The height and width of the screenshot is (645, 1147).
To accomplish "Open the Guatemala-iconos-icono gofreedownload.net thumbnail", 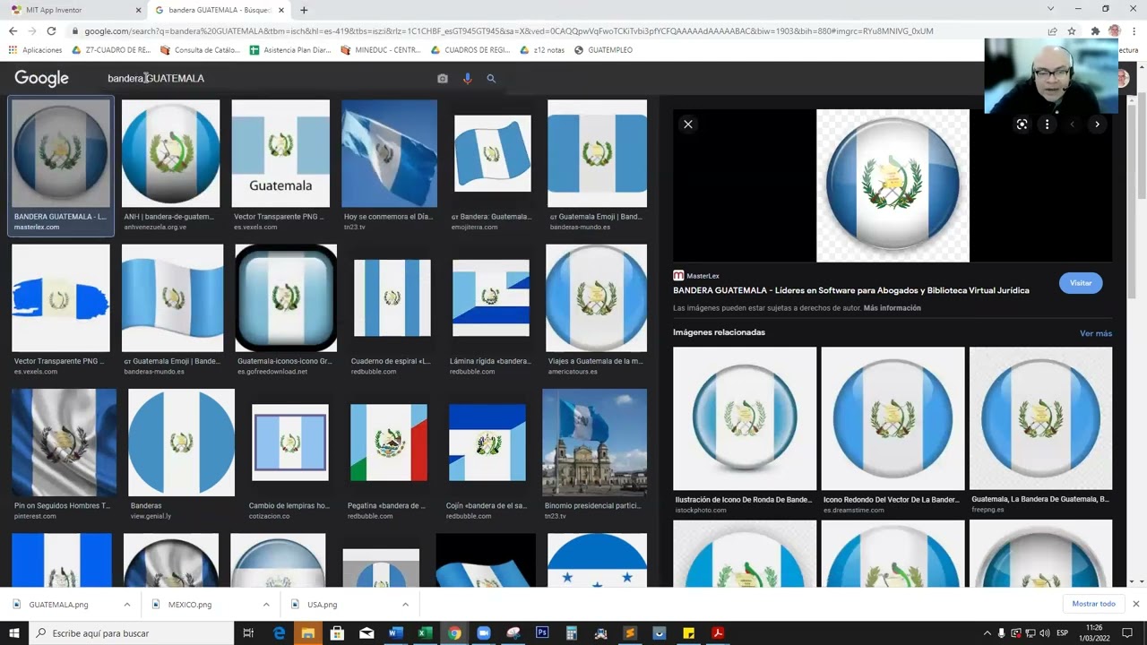I will [286, 298].
